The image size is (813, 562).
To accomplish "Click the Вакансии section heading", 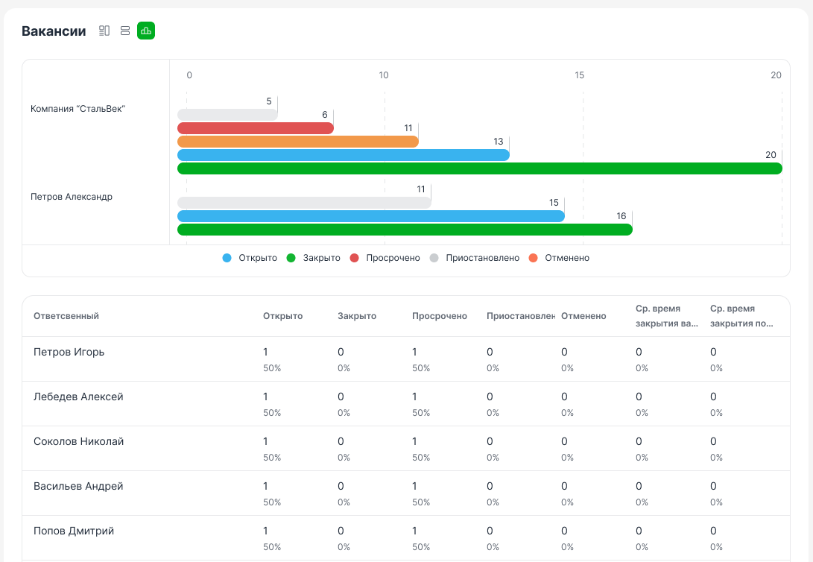I will [x=54, y=31].
